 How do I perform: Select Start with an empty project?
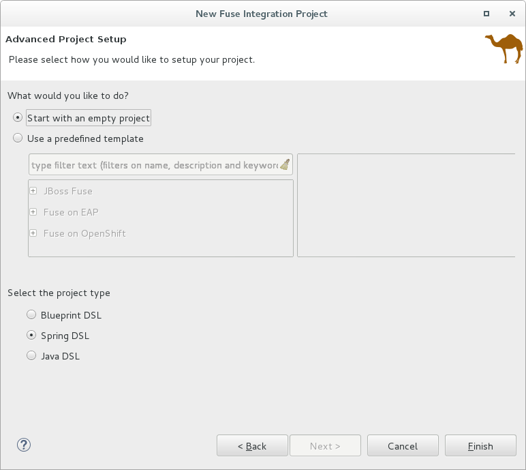coord(18,118)
